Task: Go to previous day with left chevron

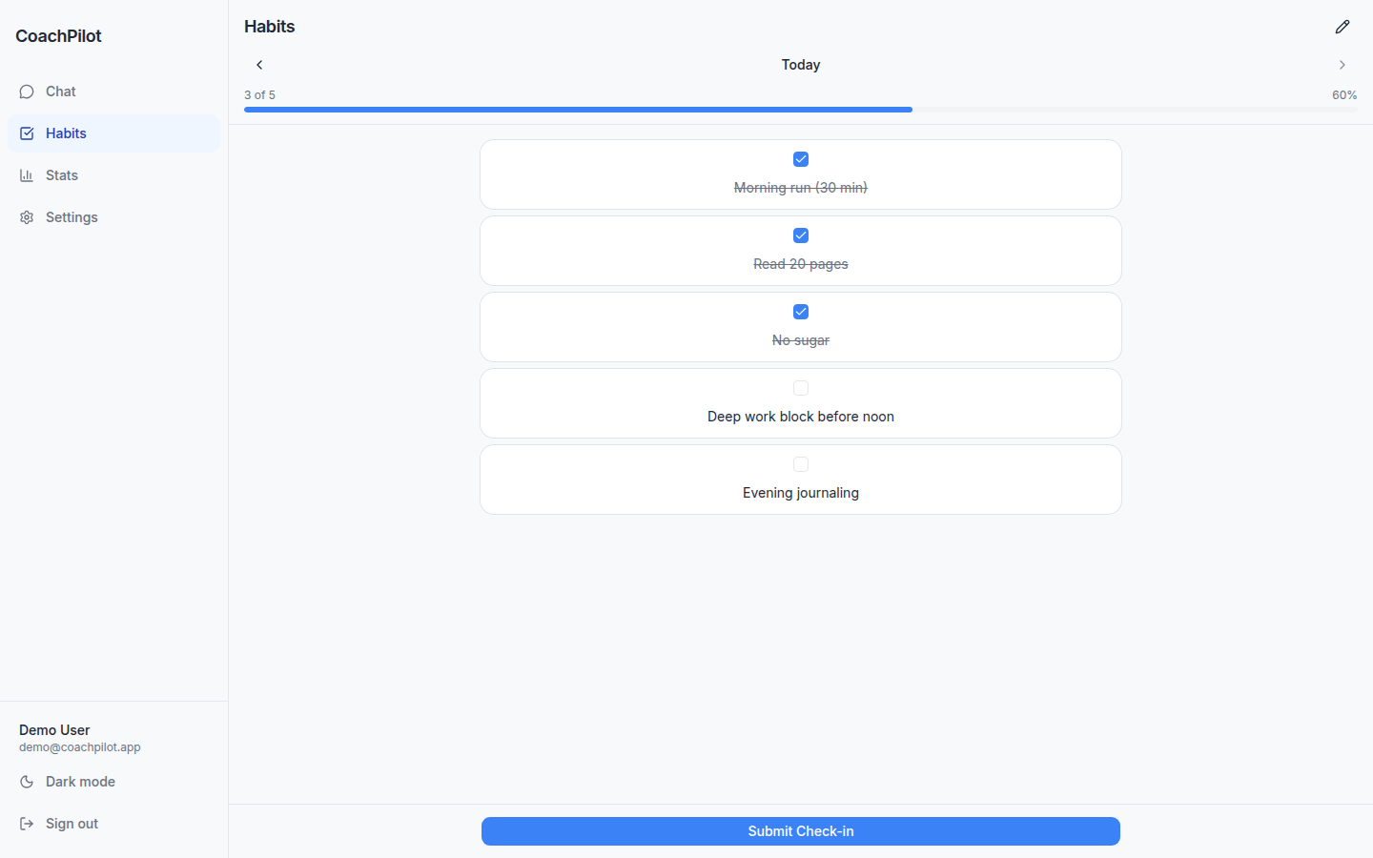Action: point(259,65)
